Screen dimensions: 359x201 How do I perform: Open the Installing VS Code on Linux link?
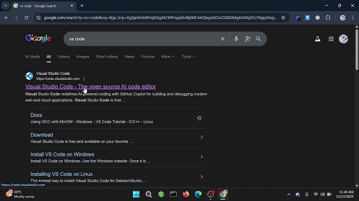coord(62,174)
